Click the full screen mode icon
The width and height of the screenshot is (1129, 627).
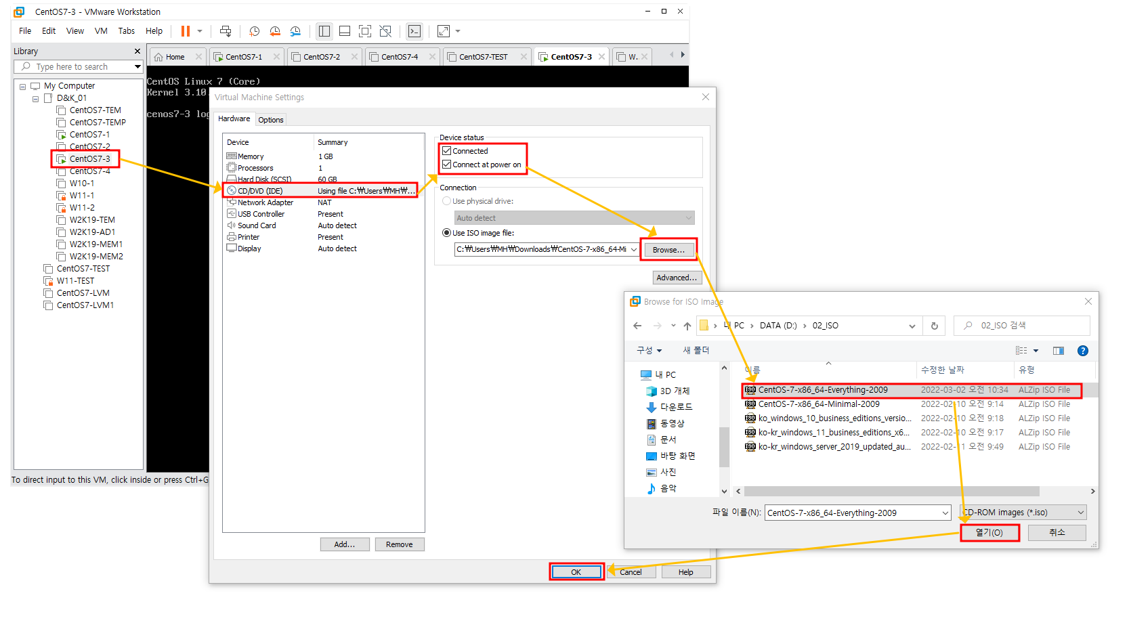click(365, 31)
